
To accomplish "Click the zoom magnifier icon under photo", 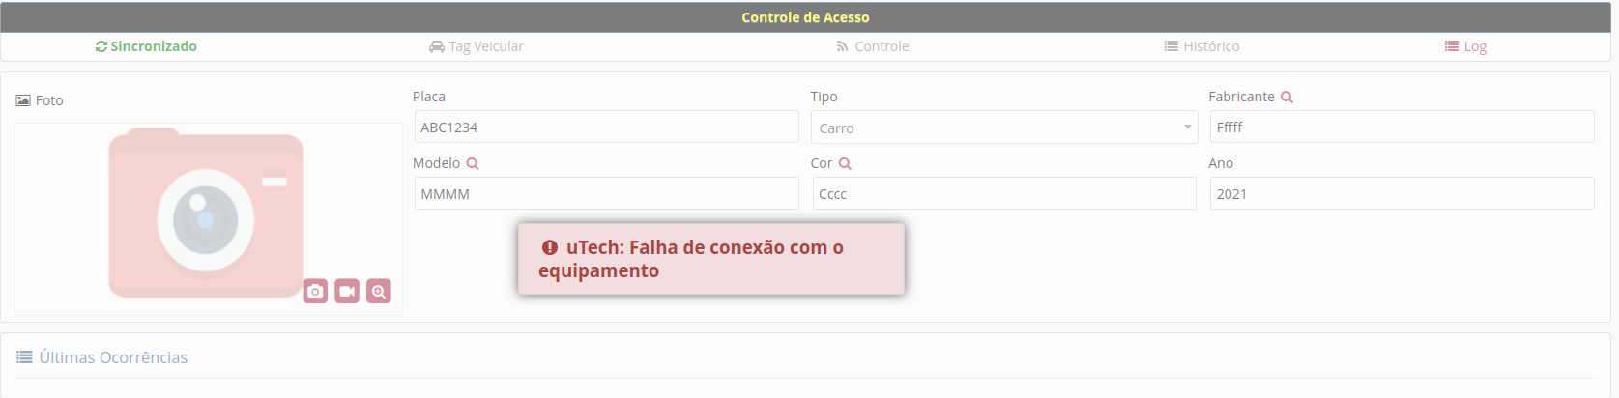I will [x=379, y=291].
